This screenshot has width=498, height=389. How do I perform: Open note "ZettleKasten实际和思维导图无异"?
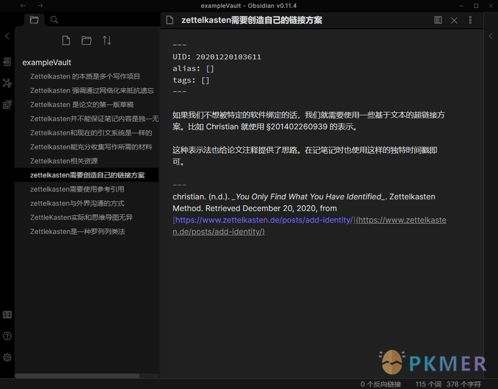tap(81, 217)
